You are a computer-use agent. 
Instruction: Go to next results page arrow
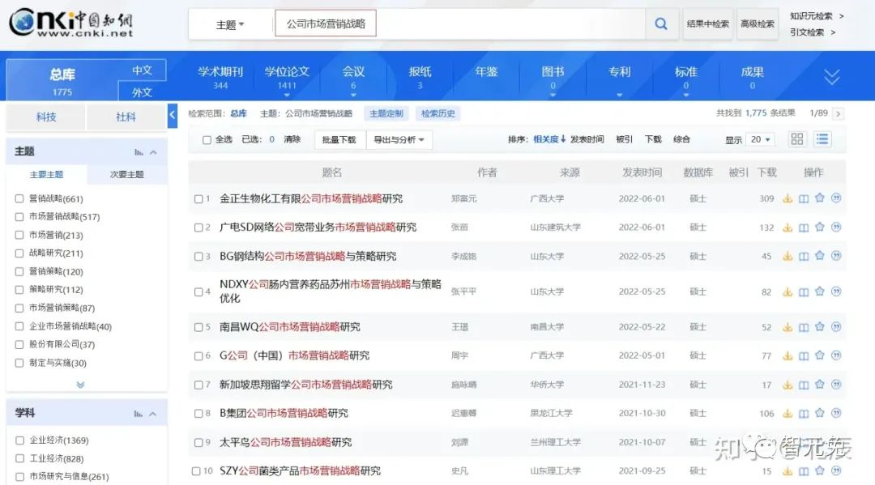point(838,113)
